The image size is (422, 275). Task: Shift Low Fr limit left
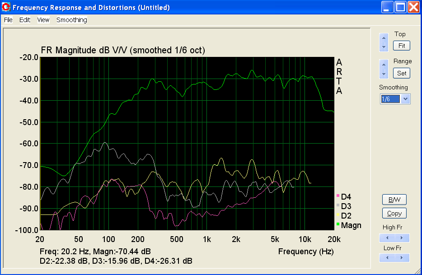pyautogui.click(x=387, y=258)
